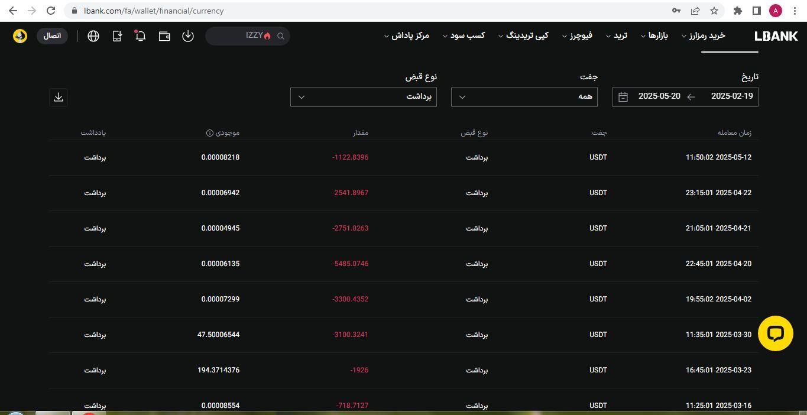Open the فیوچرز menu
The width and height of the screenshot is (807, 415).
577,36
